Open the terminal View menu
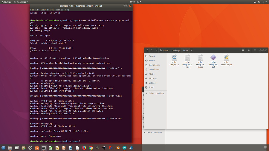 (43, 10)
